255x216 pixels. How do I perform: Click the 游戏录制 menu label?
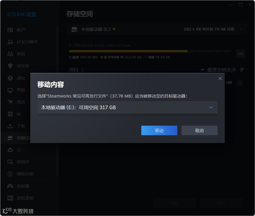coord(25,198)
